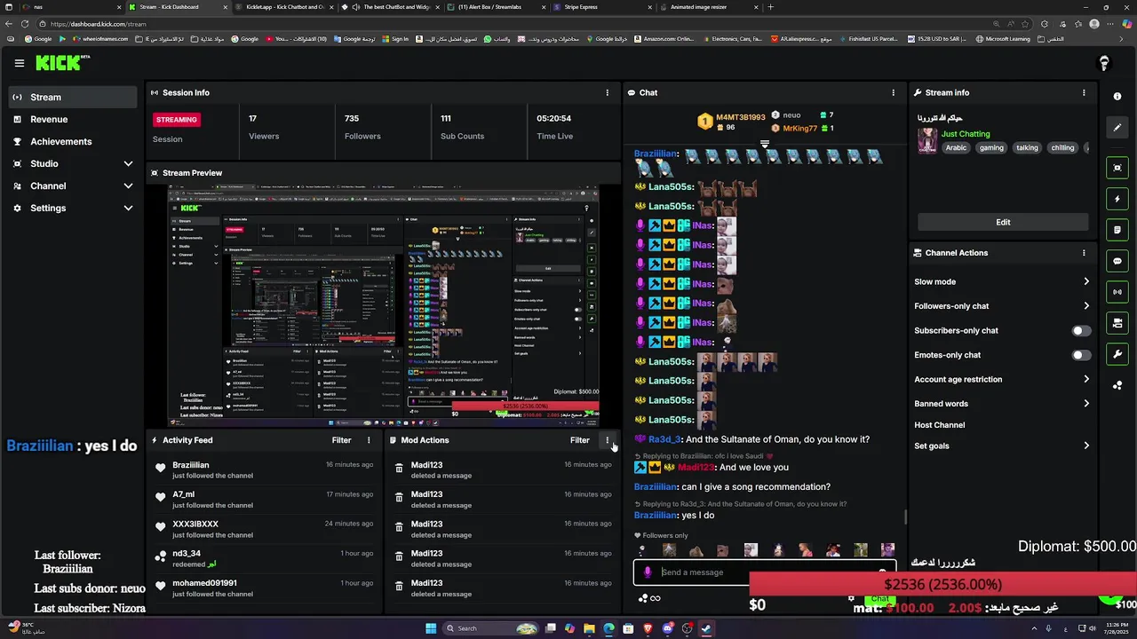
Task: Click the Stream Preview video thumbnail
Action: click(384, 306)
